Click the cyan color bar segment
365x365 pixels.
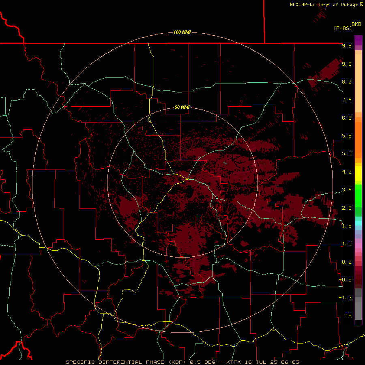[x=358, y=223]
